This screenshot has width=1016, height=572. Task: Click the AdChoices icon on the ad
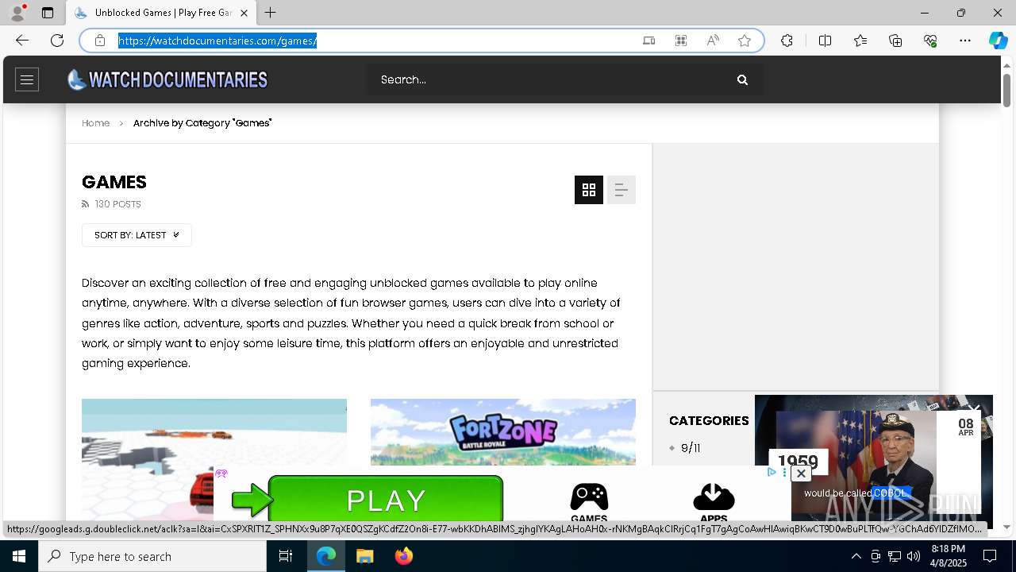[772, 472]
